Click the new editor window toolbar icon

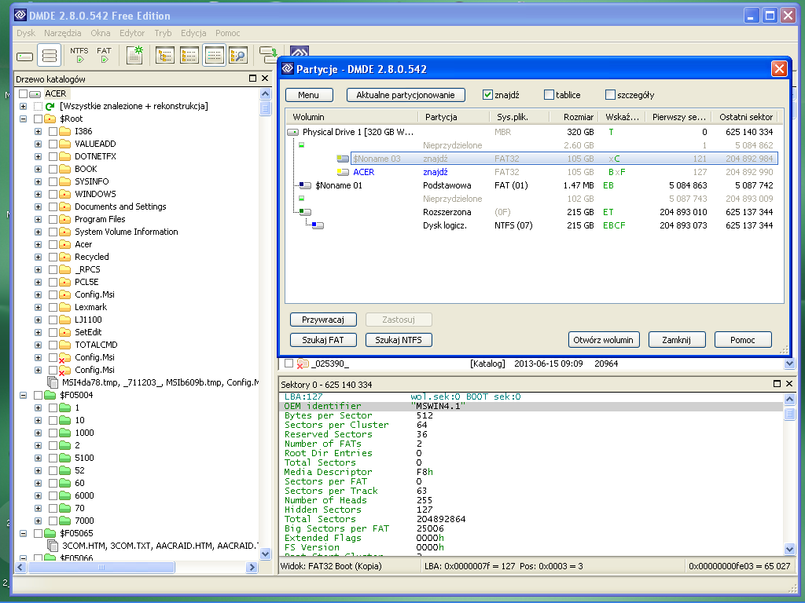134,56
